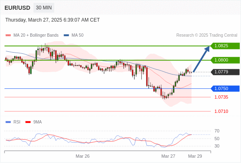Click the red 1.0710 support label
Viewport: 241px width, 163px height.
221,111
